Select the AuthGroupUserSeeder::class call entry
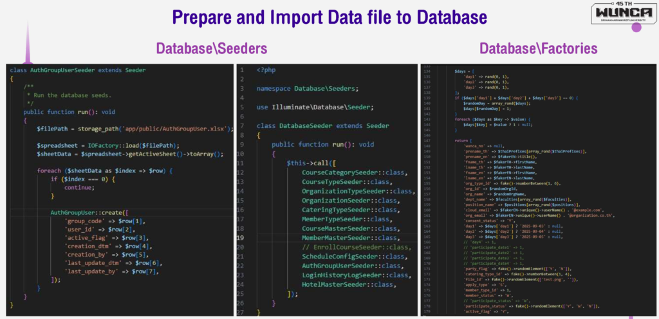Image resolution: width=659 pixels, height=319 pixels. tap(353, 265)
